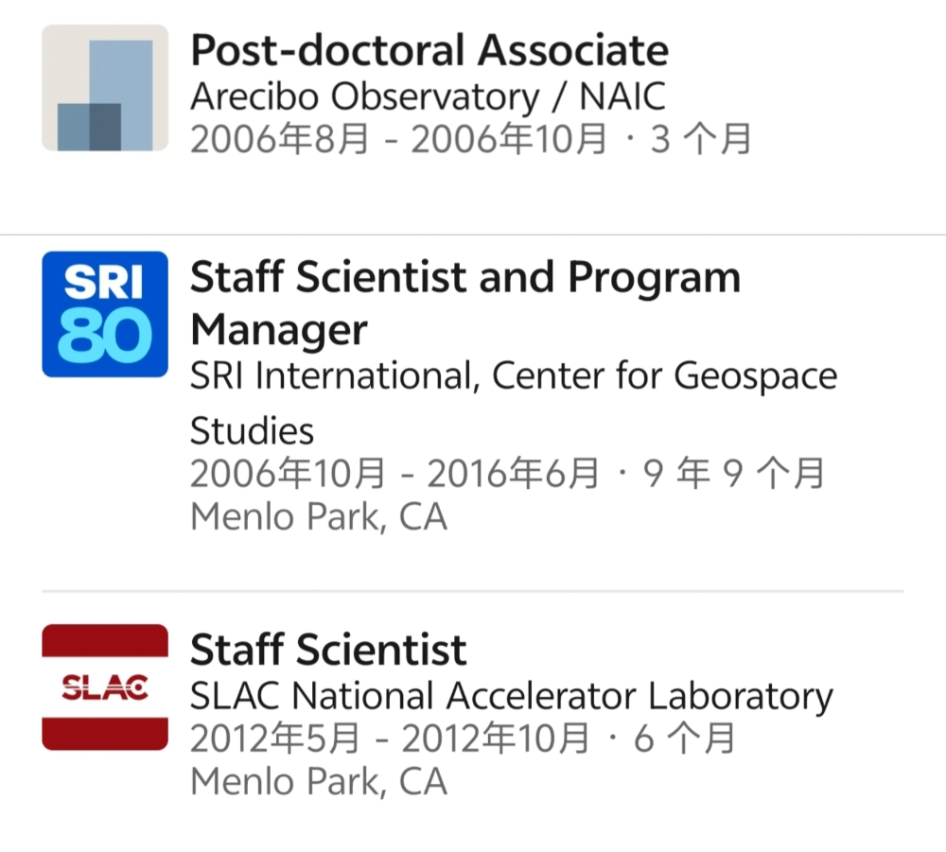The image size is (946, 852).
Task: Open the SRI 80 company logo
Action: 105,314
